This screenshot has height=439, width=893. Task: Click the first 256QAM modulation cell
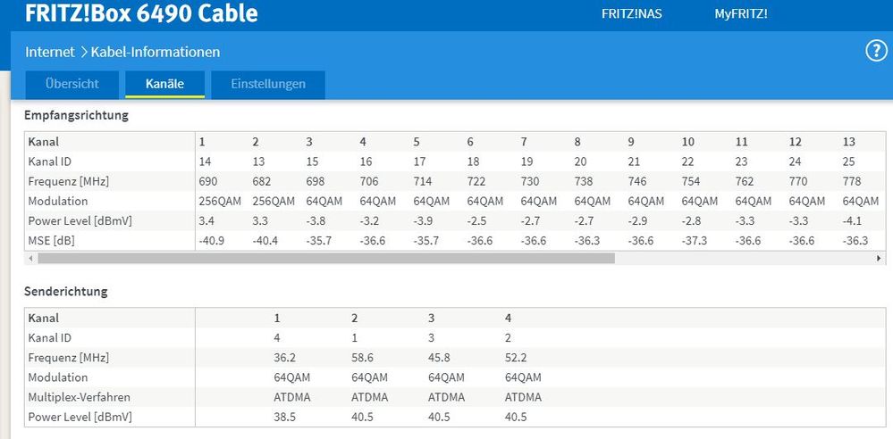pos(220,202)
